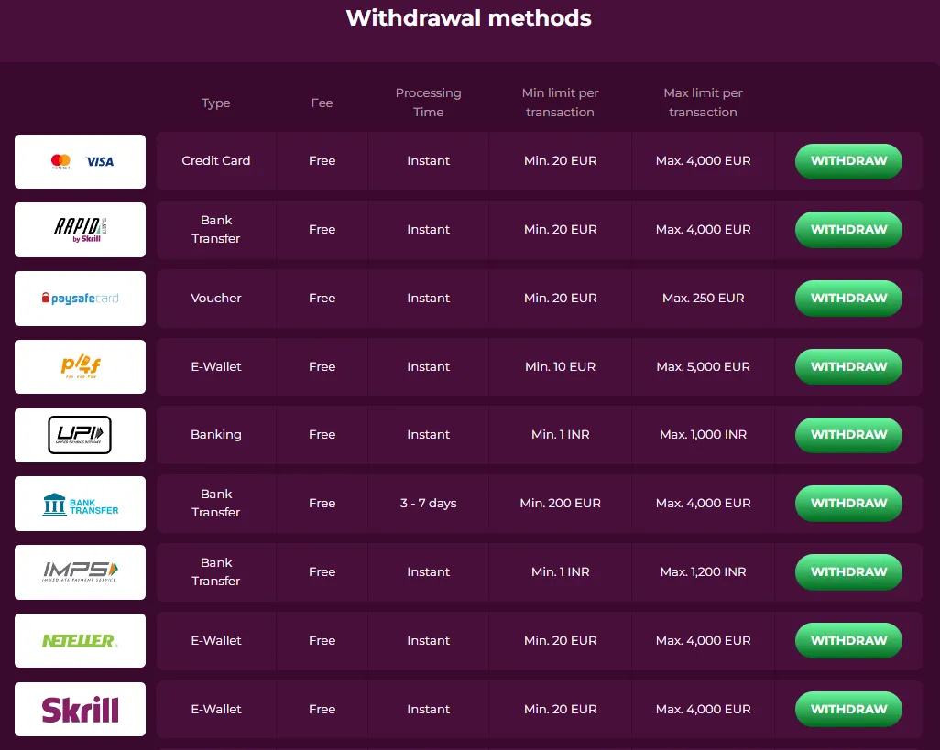Withdraw via Rapid bank transfer
The width and height of the screenshot is (940, 750).
click(848, 230)
